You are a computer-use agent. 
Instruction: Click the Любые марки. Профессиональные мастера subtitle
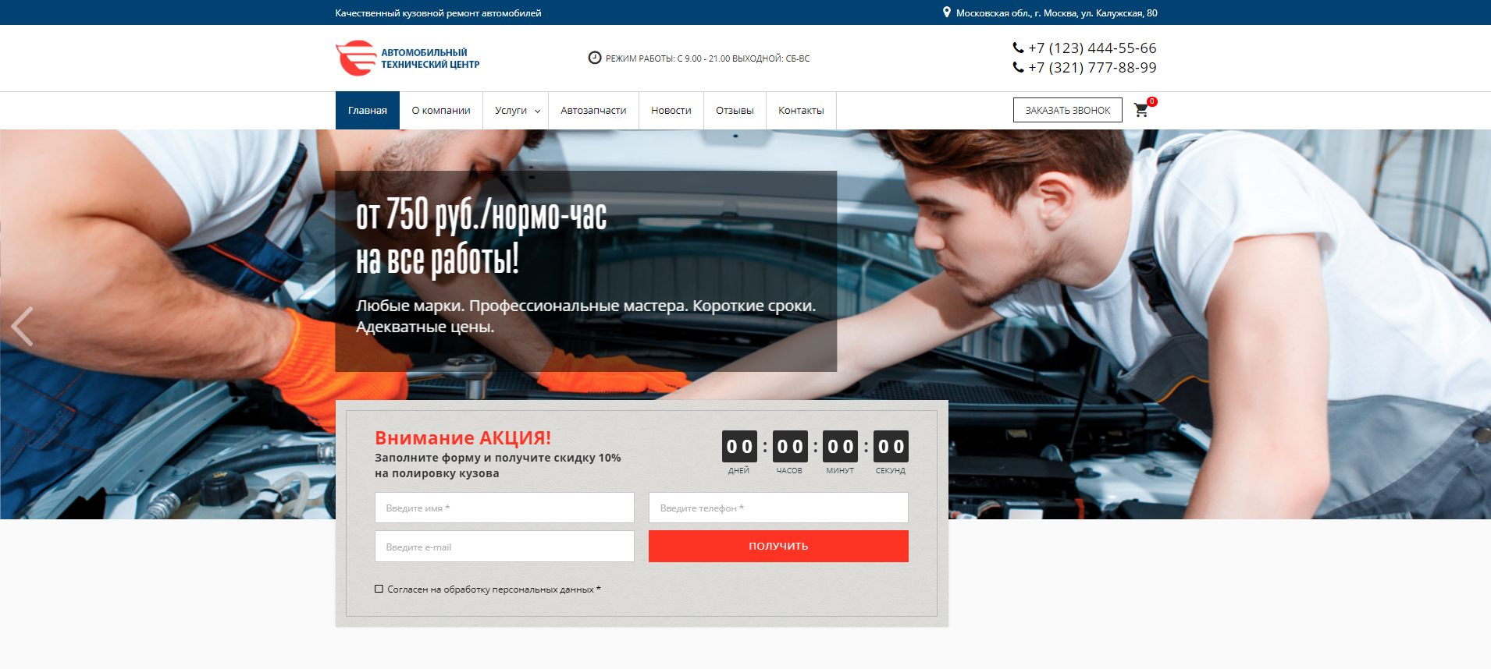[585, 316]
